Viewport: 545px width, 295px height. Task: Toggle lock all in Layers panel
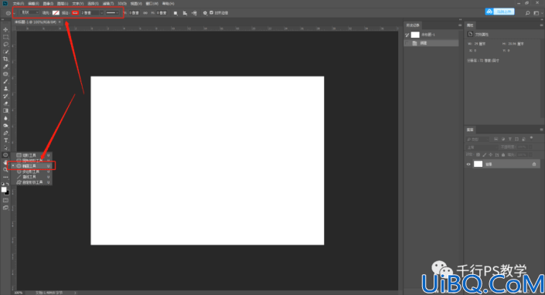tap(503, 154)
